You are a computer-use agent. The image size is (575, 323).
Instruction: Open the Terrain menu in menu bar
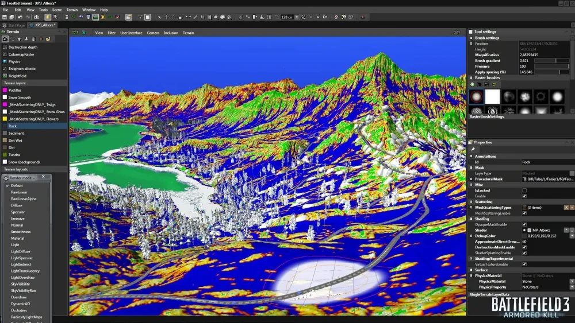point(72,10)
